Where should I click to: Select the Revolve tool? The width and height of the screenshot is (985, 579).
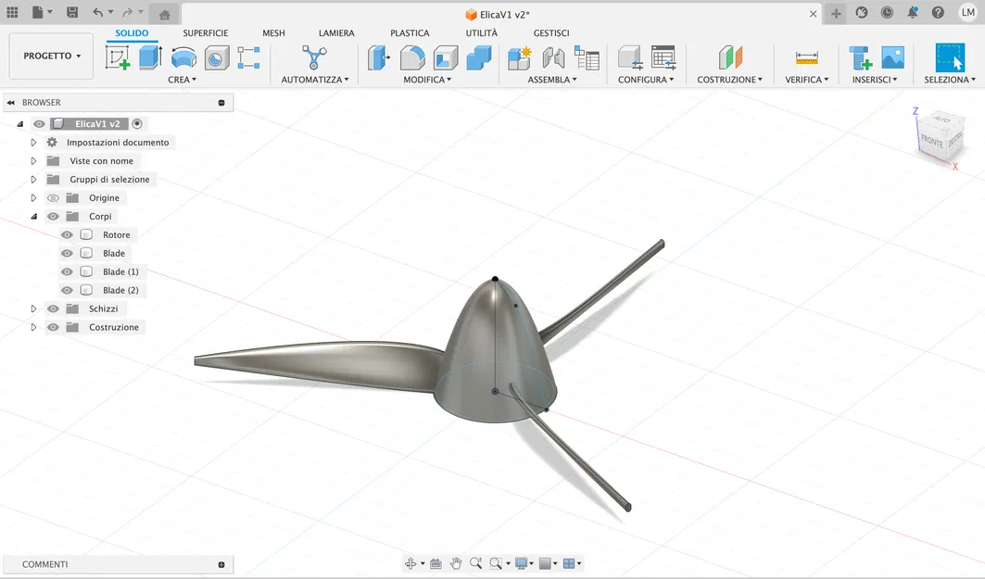(x=183, y=57)
